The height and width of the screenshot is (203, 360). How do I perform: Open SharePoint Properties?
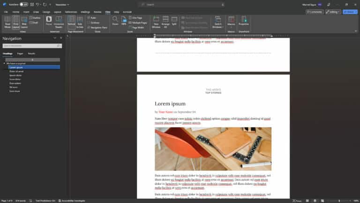point(244,21)
